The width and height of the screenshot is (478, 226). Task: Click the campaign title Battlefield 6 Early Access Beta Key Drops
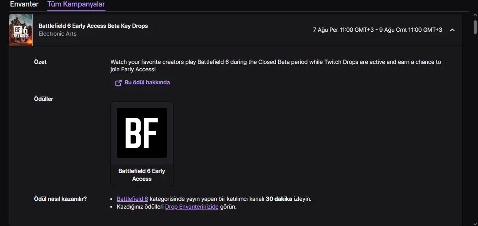point(93,26)
